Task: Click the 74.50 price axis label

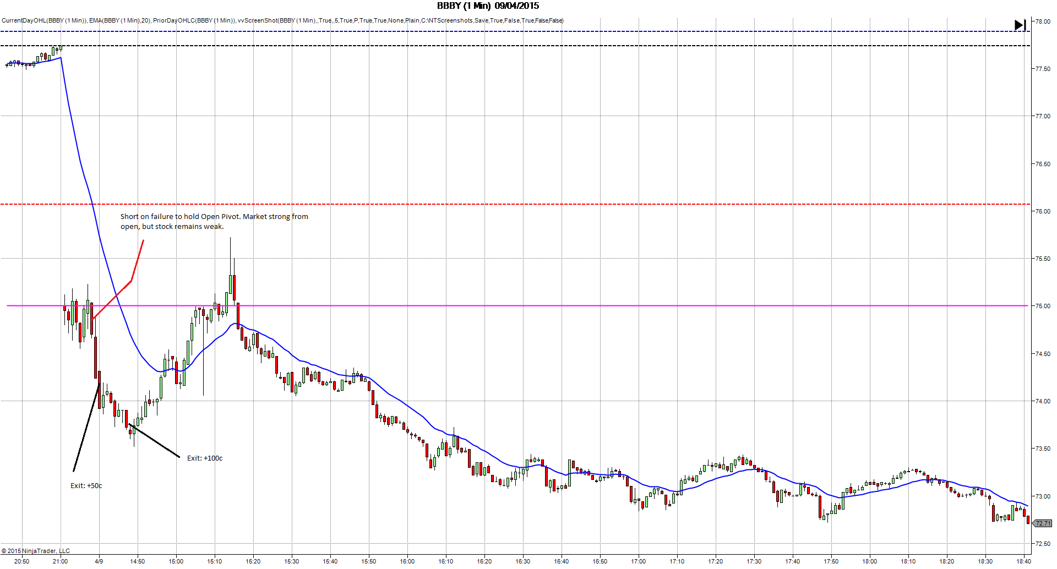Action: pyautogui.click(x=1043, y=354)
